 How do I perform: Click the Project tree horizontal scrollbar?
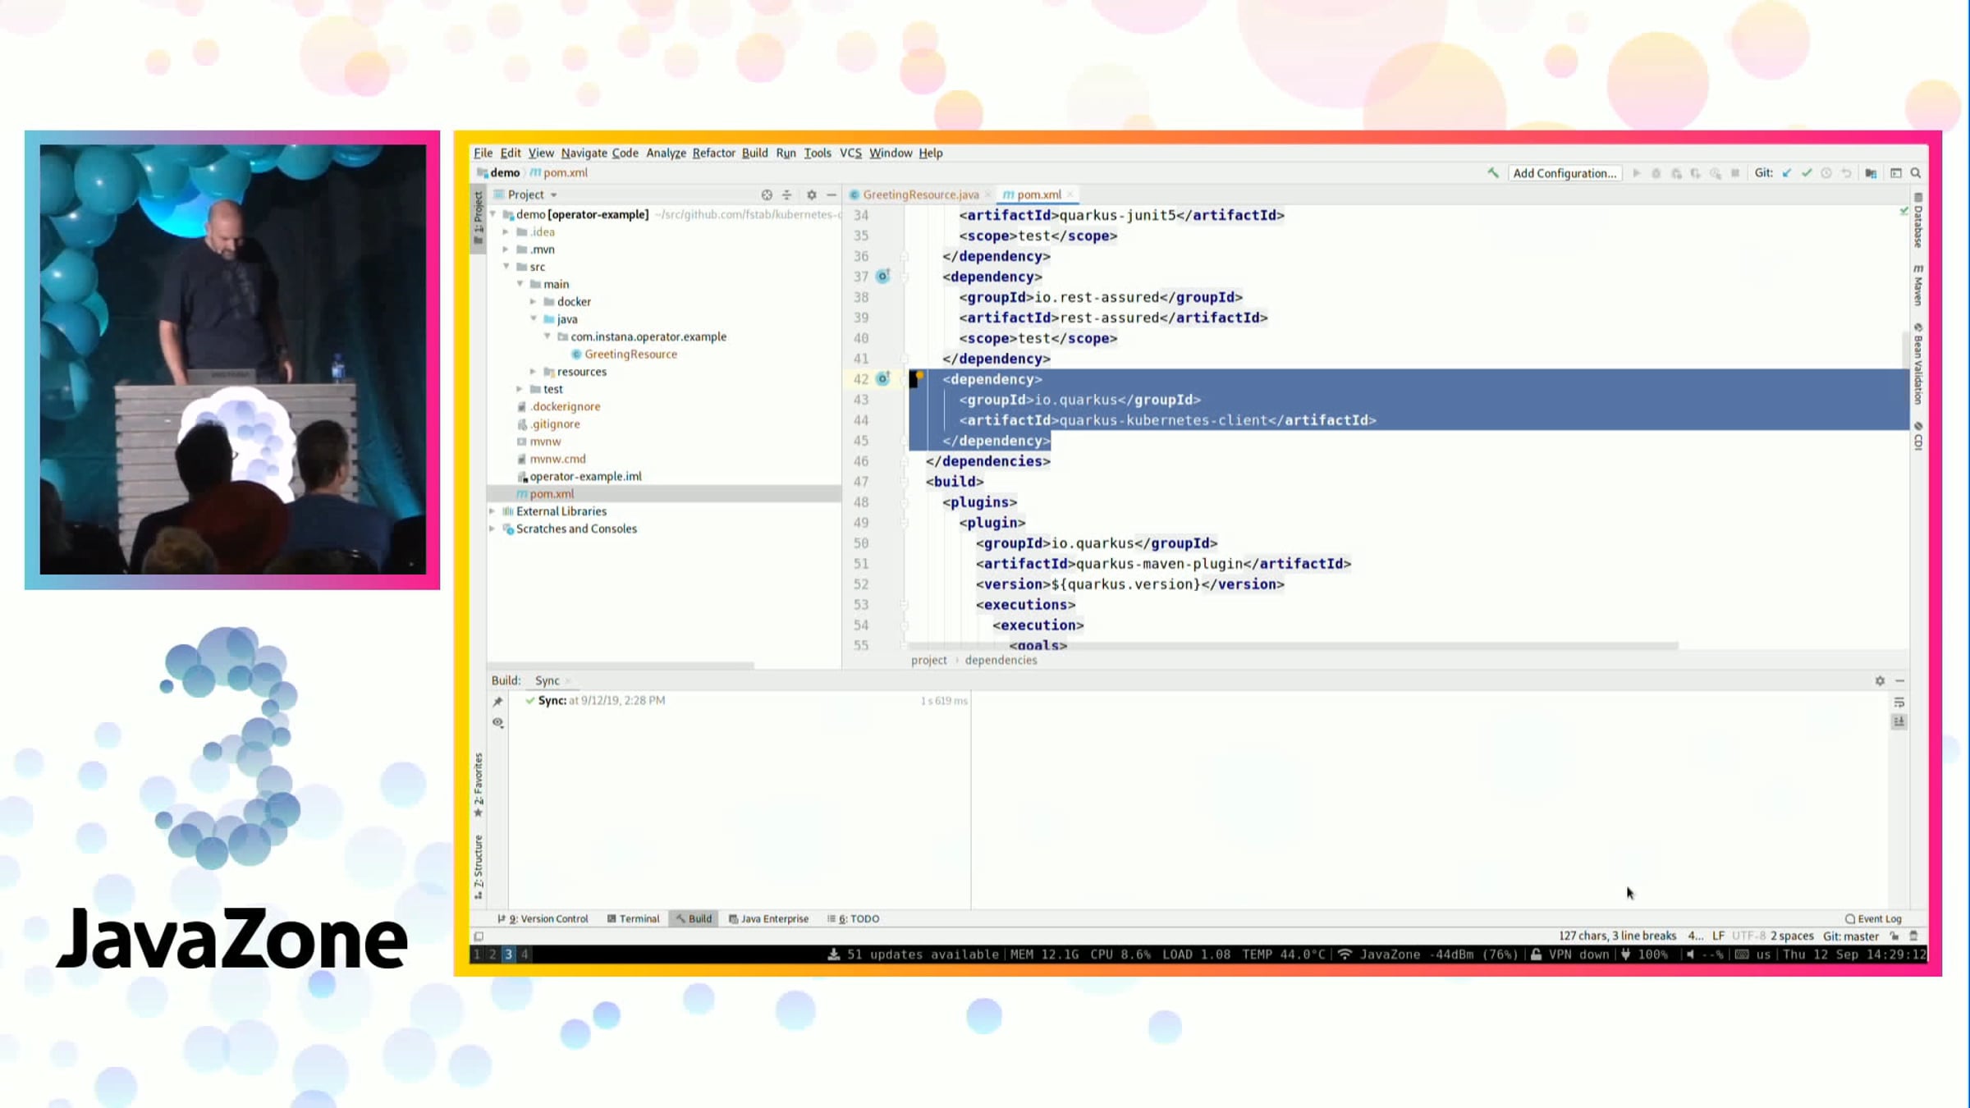coord(620,665)
